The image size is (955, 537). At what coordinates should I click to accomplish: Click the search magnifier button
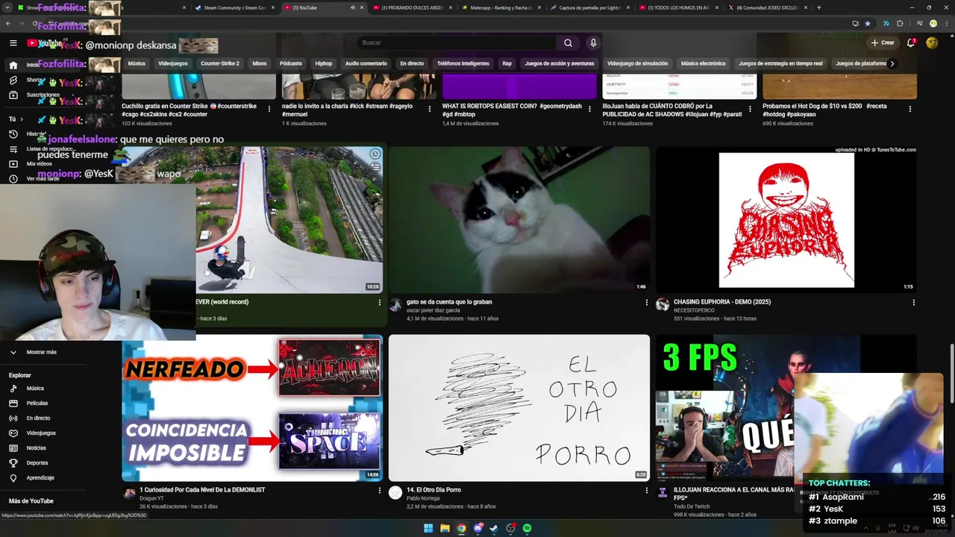click(568, 43)
